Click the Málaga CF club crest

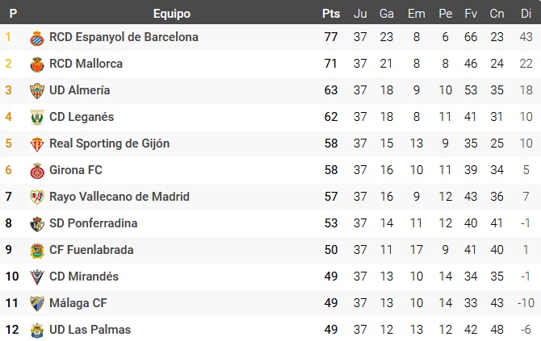click(x=36, y=303)
